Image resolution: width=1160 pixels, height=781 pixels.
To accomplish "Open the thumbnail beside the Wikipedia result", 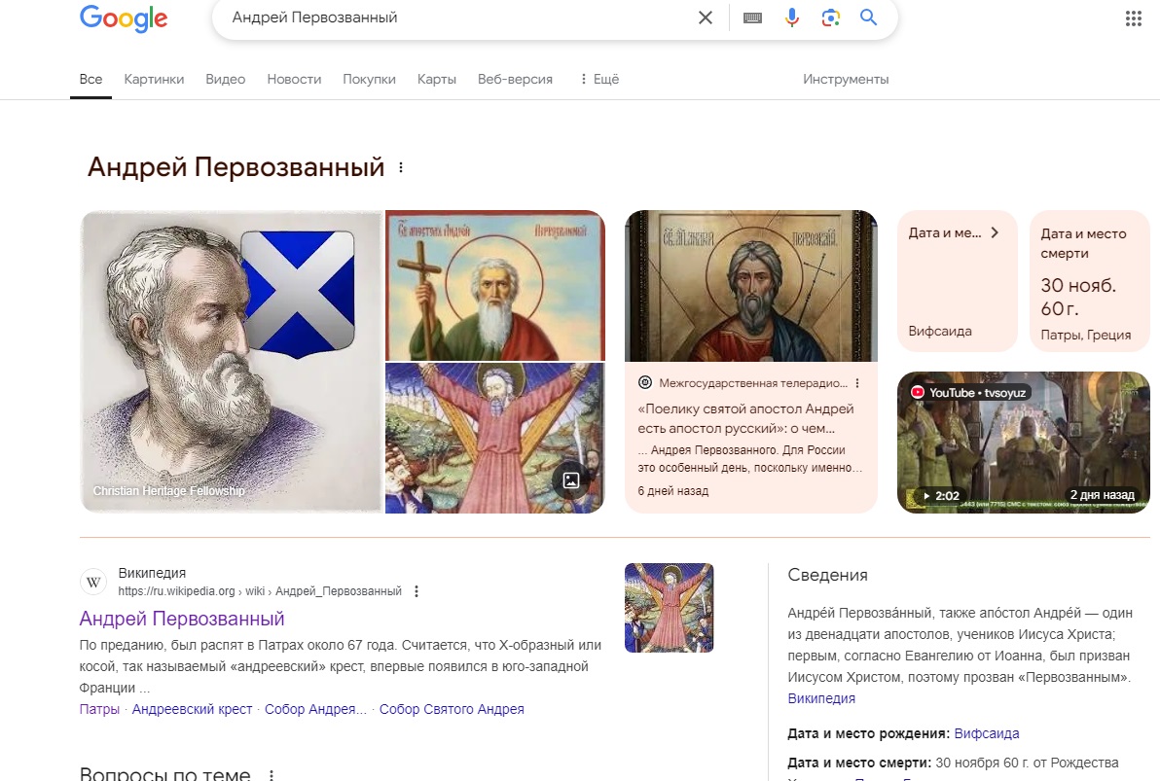I will click(669, 608).
